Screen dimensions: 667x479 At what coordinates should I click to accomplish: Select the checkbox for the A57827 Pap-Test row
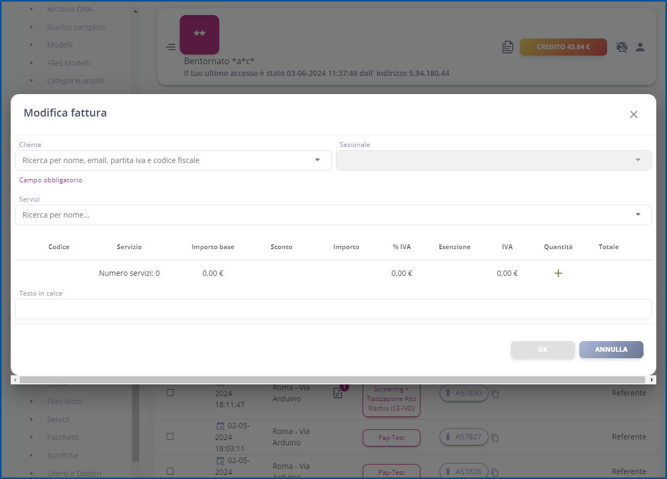pyautogui.click(x=170, y=436)
